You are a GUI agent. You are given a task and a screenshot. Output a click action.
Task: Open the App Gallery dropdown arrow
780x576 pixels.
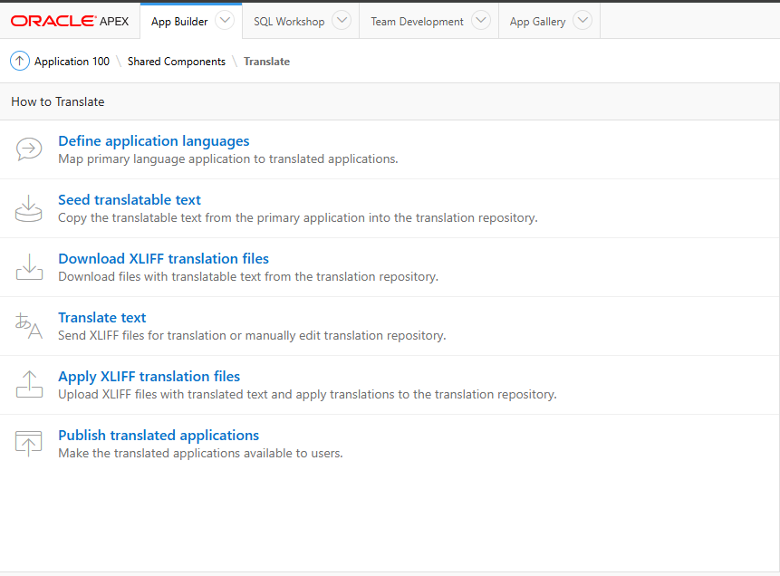coord(583,21)
